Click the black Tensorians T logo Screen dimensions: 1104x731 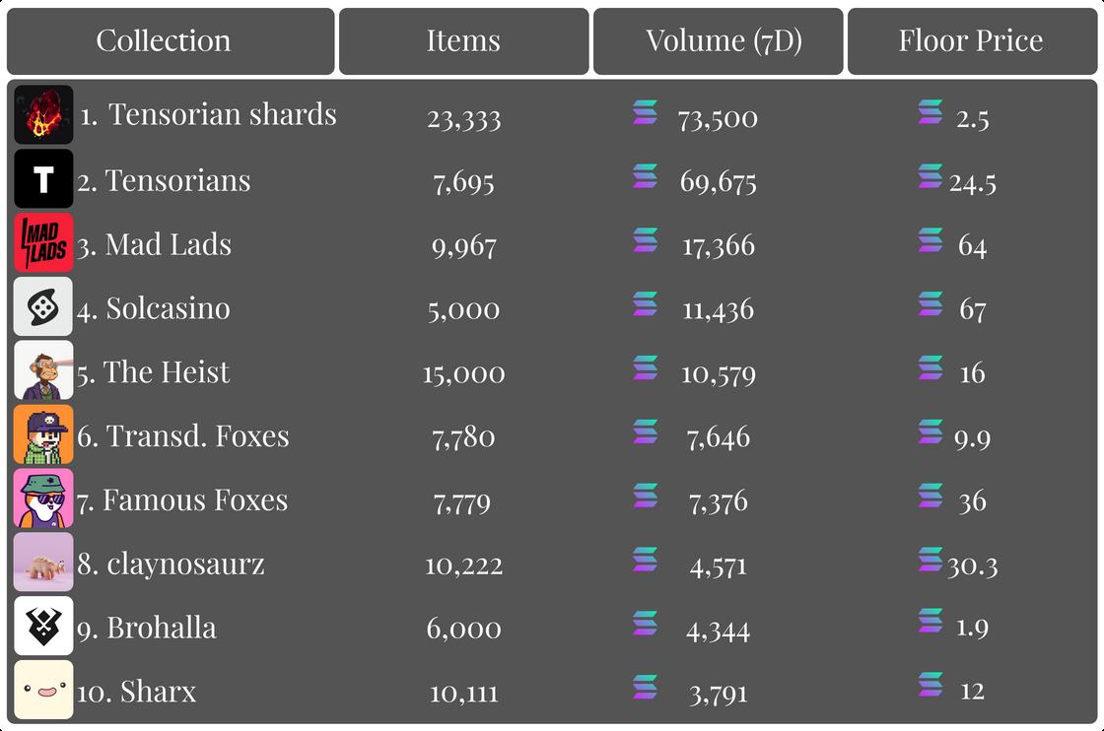(x=43, y=179)
